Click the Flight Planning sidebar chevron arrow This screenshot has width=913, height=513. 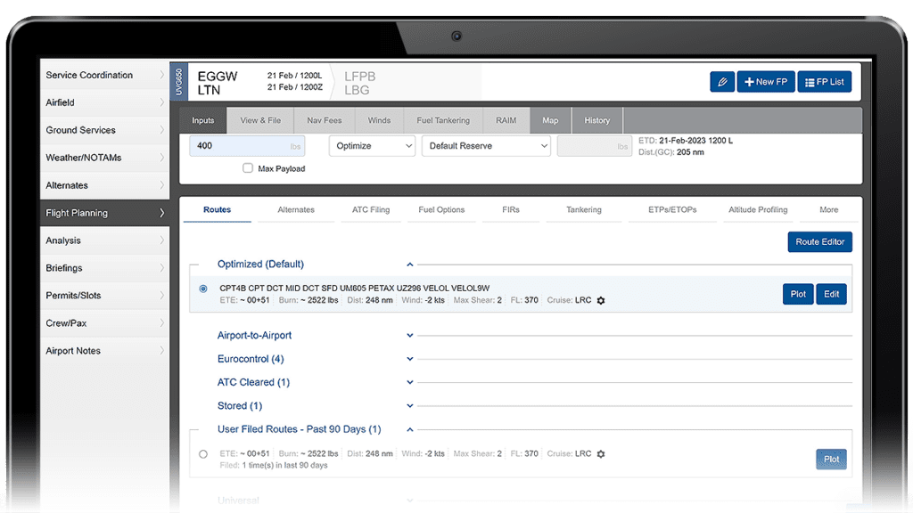161,213
